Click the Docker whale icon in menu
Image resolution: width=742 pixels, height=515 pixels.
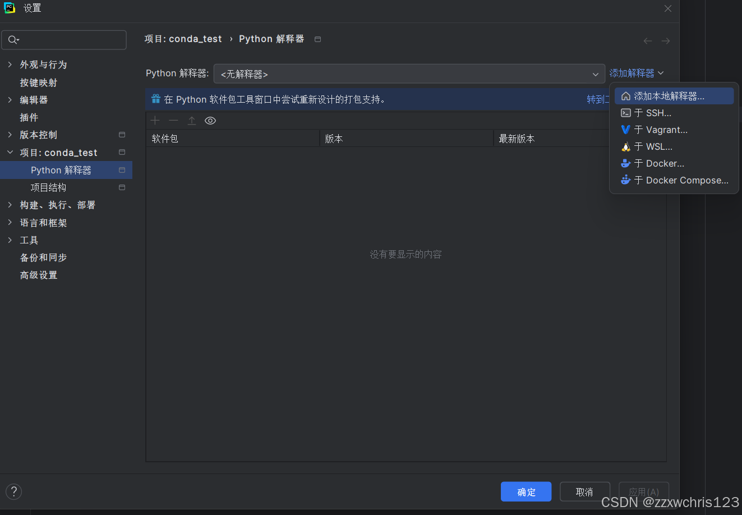click(x=626, y=163)
